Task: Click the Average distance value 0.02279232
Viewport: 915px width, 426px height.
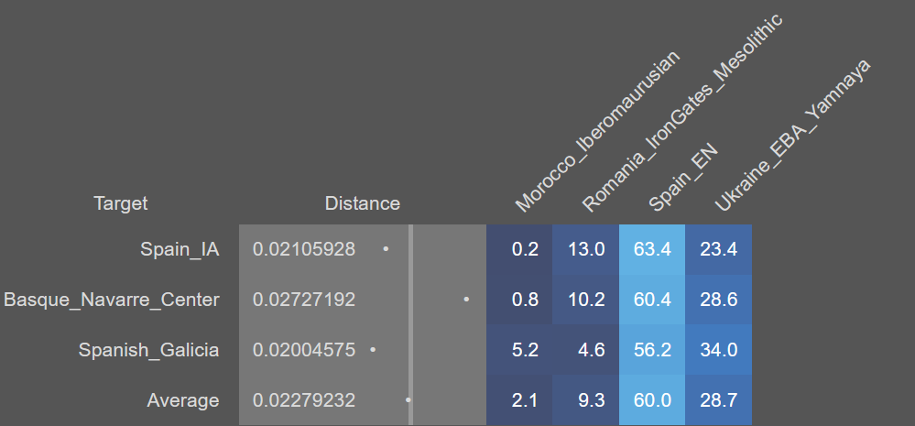Action: click(x=304, y=401)
